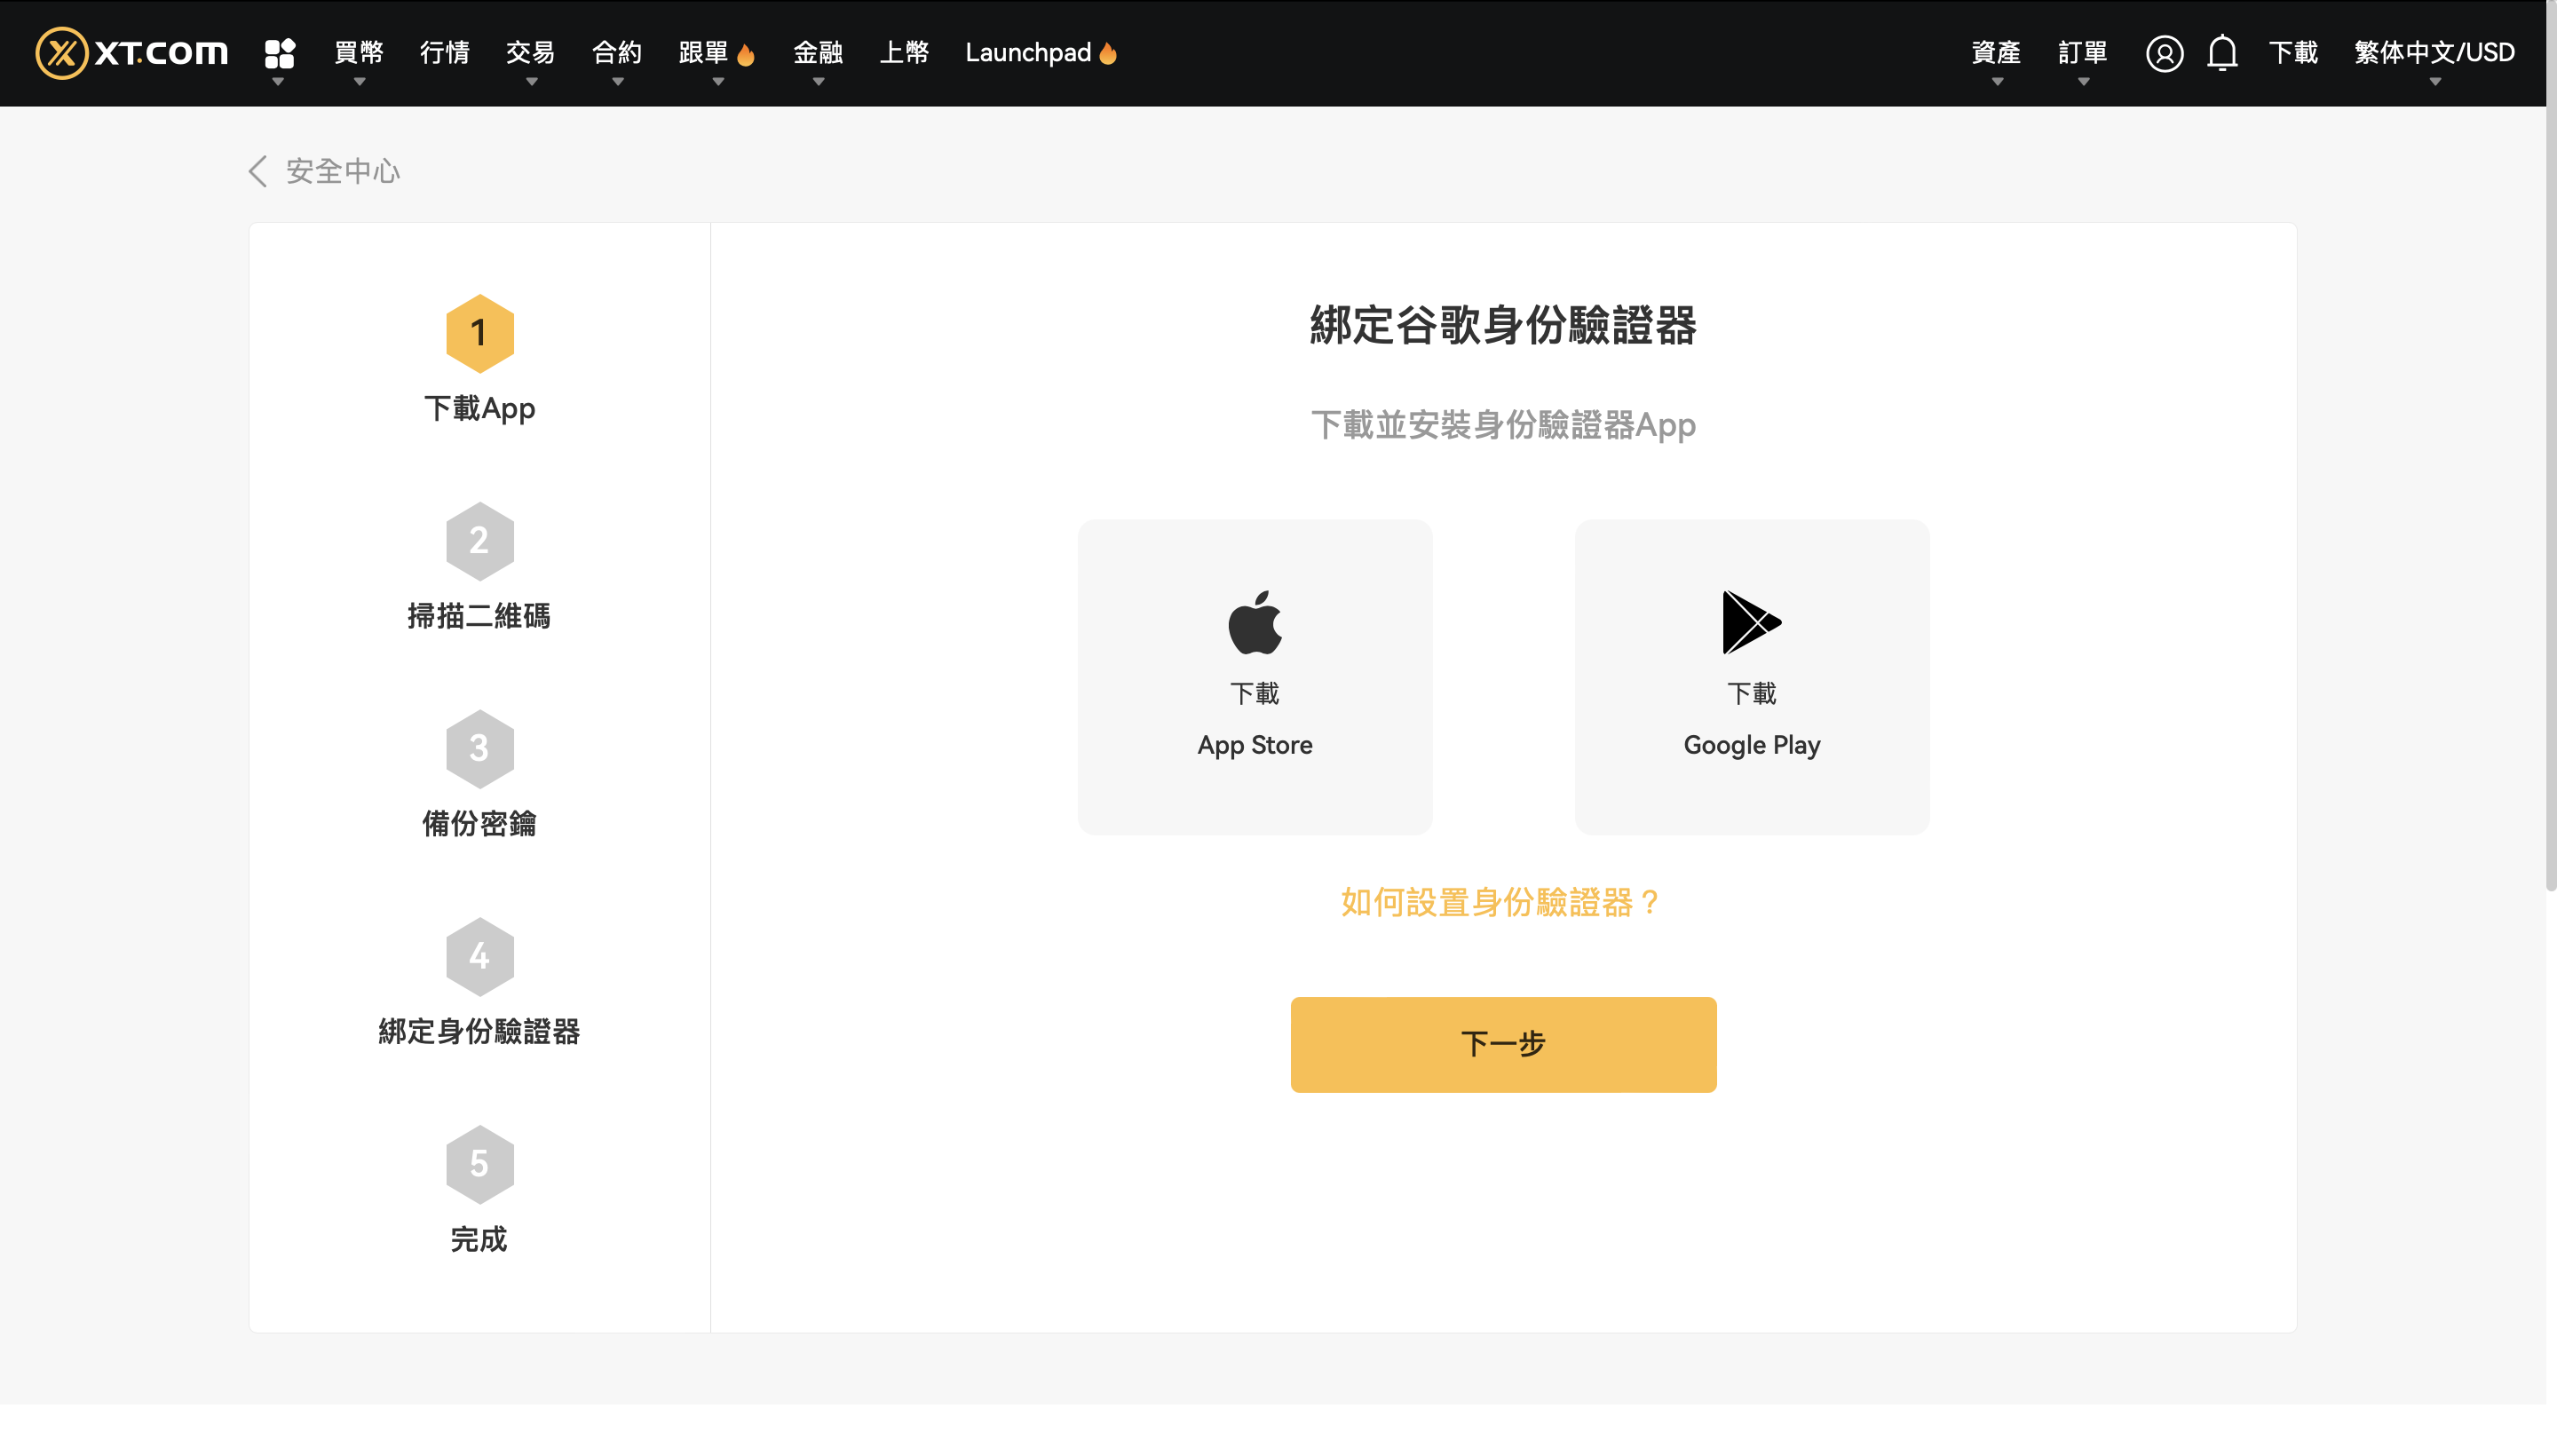Screen dimensions: 2557x1456
Task: Open the 如何設置身份驗證器？ link
Action: pos(1503,902)
